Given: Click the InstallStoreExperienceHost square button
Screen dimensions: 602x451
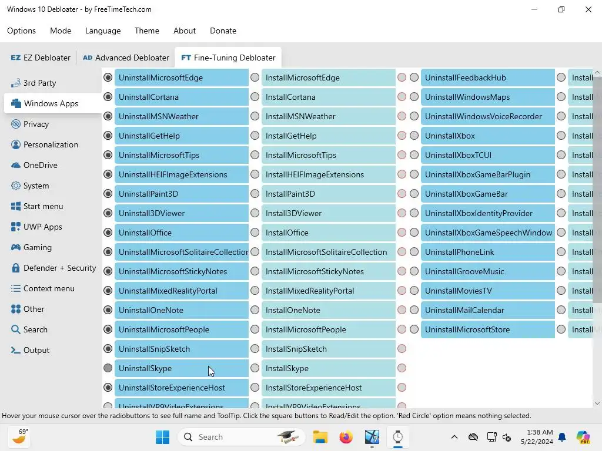Looking at the screenshot, I should coord(329,388).
